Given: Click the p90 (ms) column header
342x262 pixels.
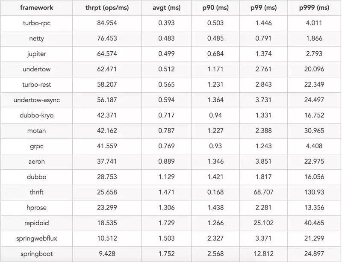Looking at the screenshot, I should pos(215,8).
